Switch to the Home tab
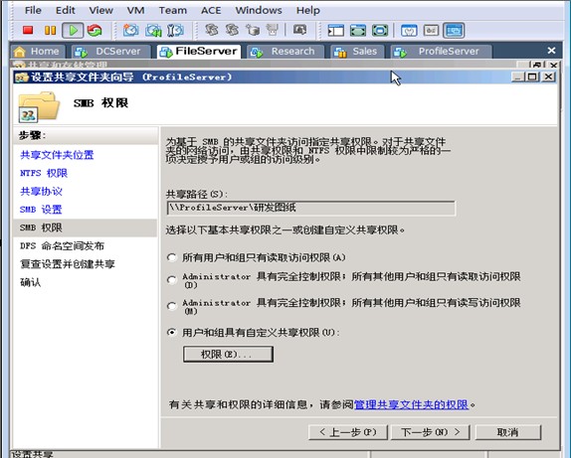 [38, 52]
